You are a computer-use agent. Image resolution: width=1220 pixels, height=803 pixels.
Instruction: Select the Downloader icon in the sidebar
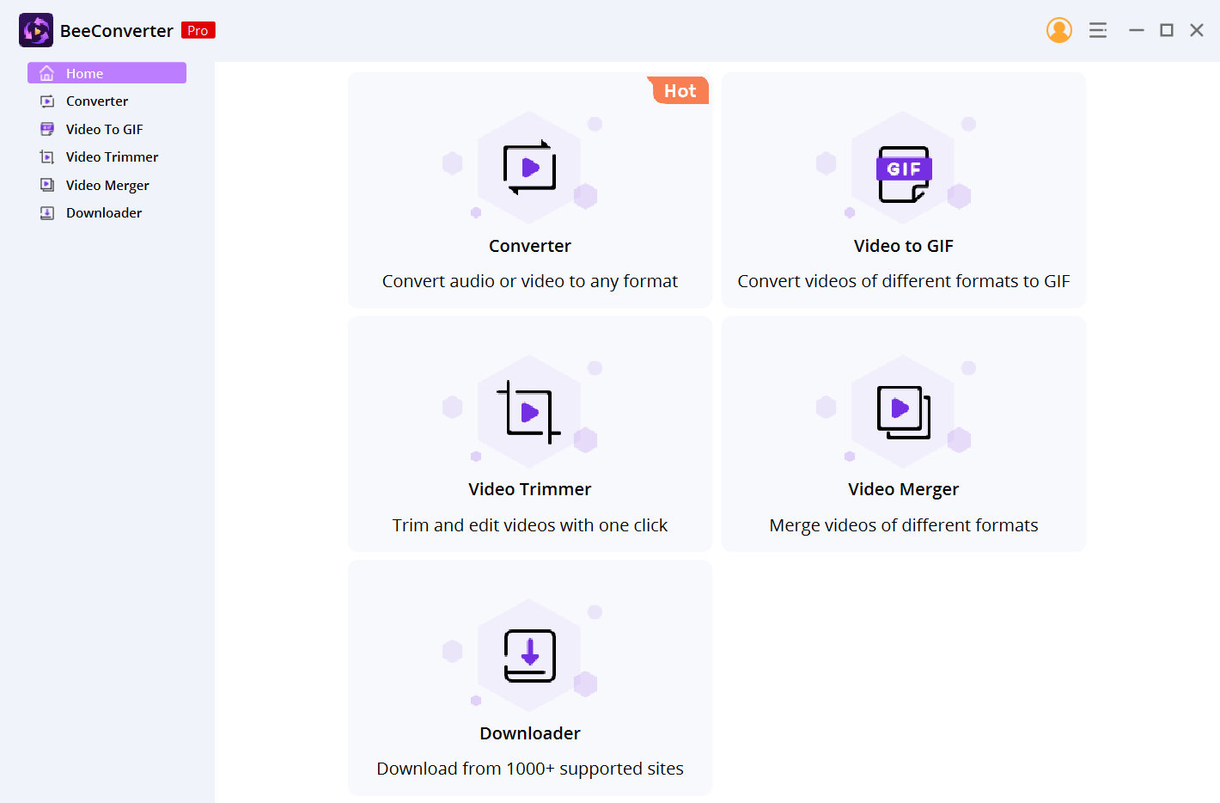coord(48,212)
